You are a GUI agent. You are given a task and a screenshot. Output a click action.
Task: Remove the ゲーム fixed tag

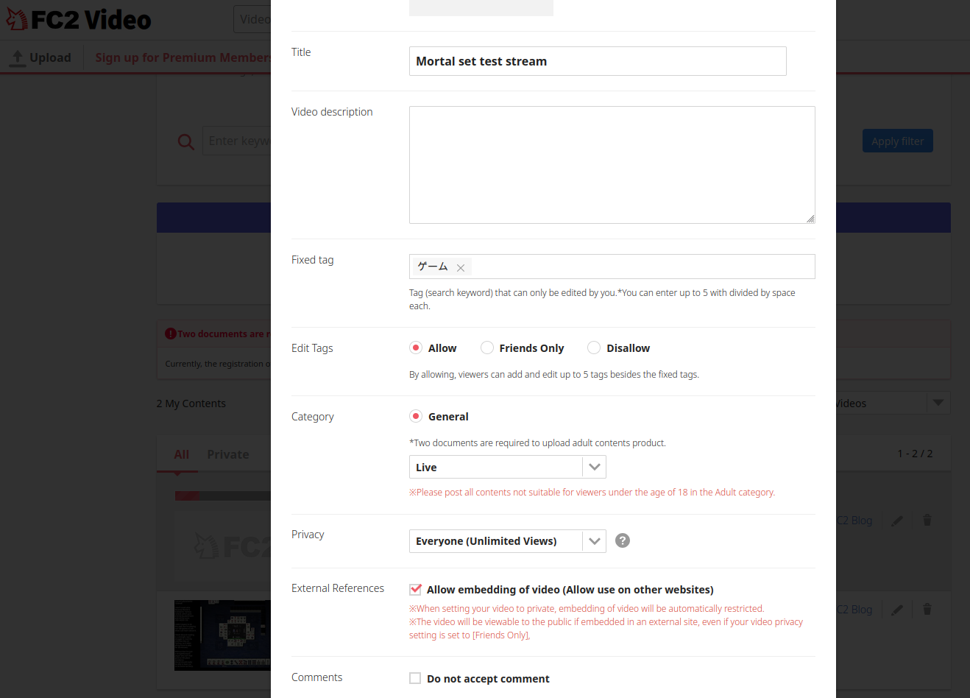(x=461, y=268)
